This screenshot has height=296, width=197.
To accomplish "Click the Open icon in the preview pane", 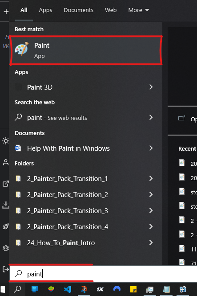I will tap(181, 119).
